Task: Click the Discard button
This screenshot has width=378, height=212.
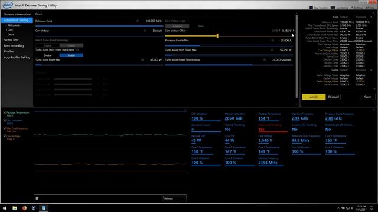Action: point(334,97)
